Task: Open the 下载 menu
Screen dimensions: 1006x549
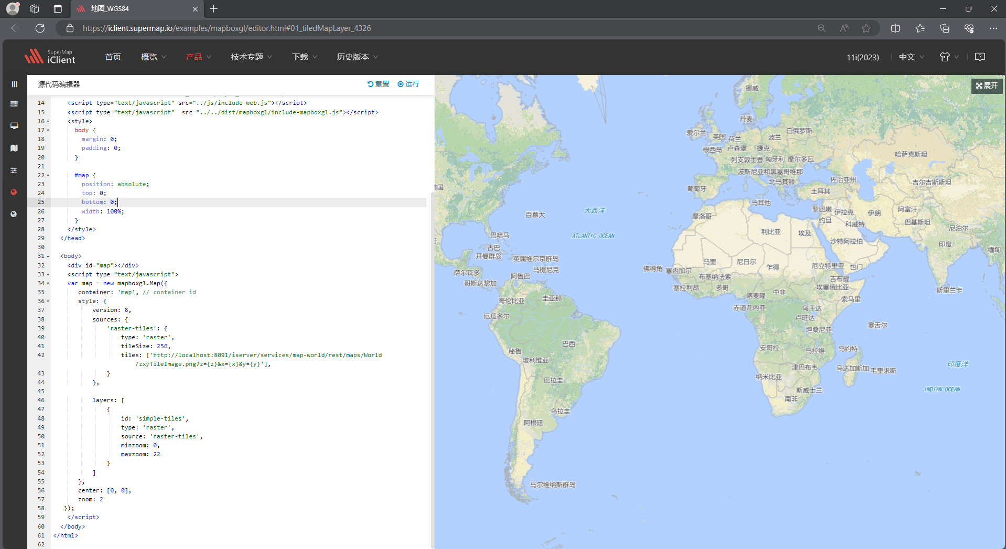Action: tap(305, 57)
